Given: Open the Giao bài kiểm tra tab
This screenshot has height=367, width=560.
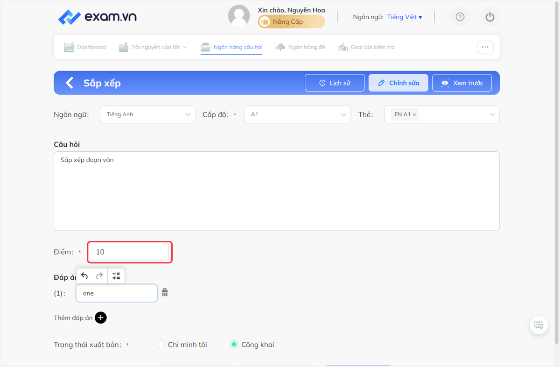Looking at the screenshot, I should pyautogui.click(x=366, y=47).
